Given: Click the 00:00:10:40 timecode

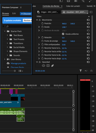Looking at the screenshot, I should coord(40,71).
